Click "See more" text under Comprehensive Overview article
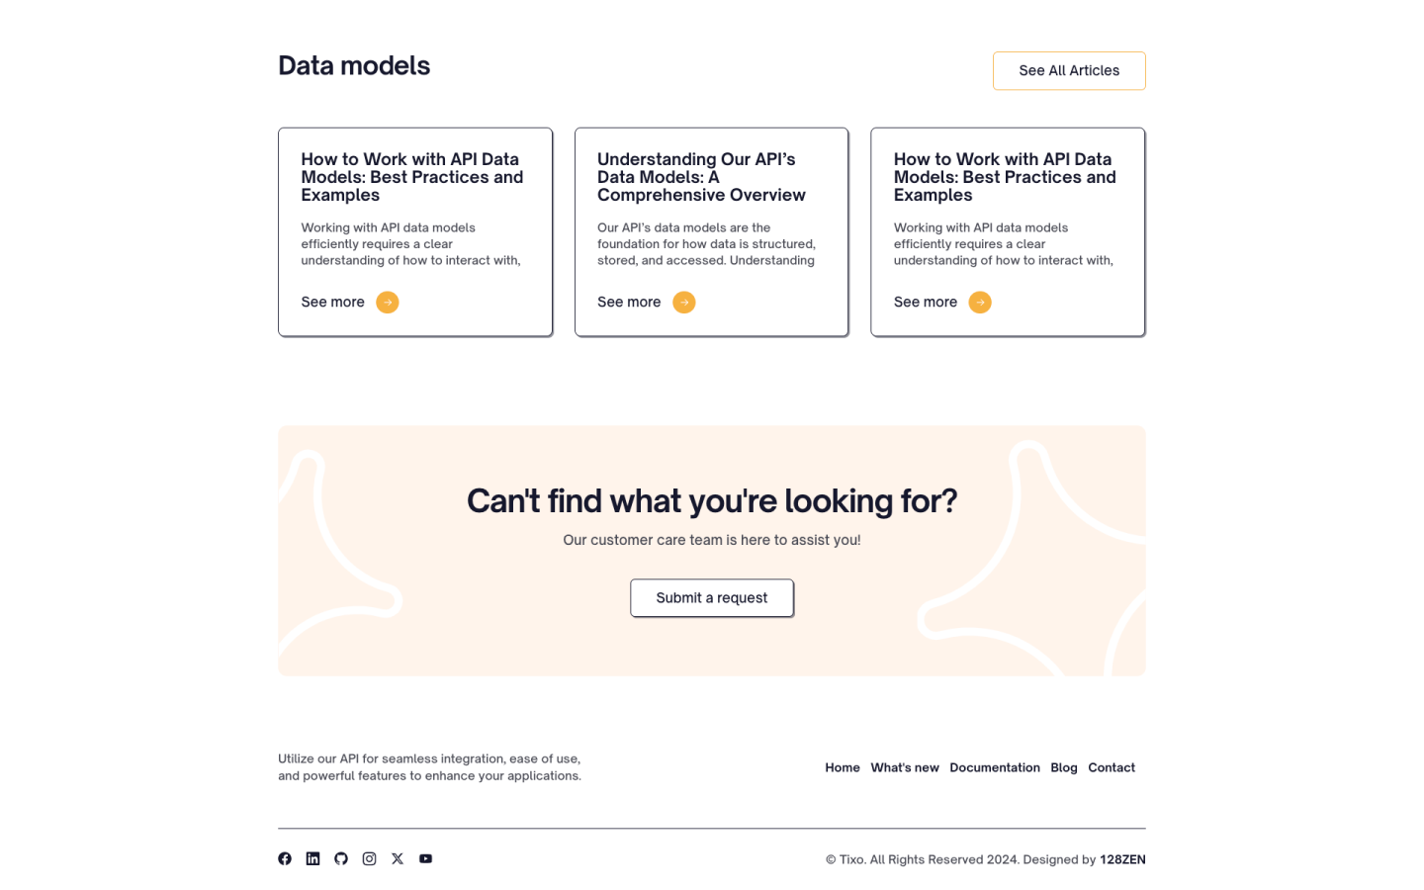Image resolution: width=1424 pixels, height=890 pixels. pyautogui.click(x=629, y=303)
